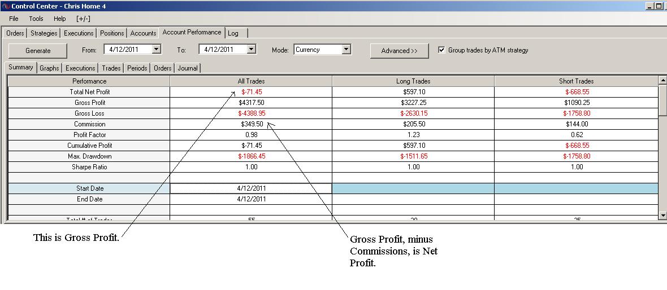Expand the Mode Currency combo box
The height and width of the screenshot is (290, 667).
click(347, 49)
